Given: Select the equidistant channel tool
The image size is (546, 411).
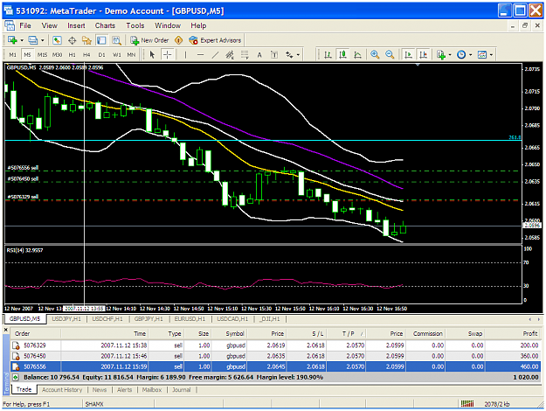Looking at the screenshot, I should point(230,55).
